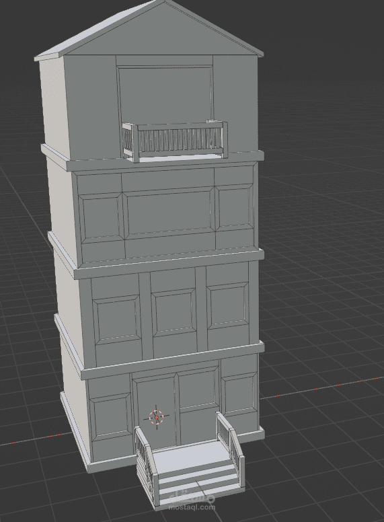Image resolution: width=384 pixels, height=522 pixels.
Task: Click the red-white 3D cursor near the door
Action: tap(157, 417)
